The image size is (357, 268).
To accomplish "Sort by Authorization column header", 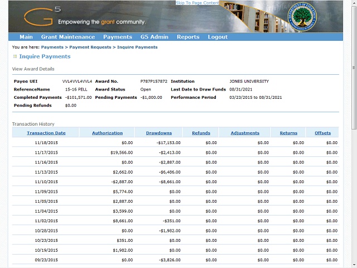I will pos(107,133).
